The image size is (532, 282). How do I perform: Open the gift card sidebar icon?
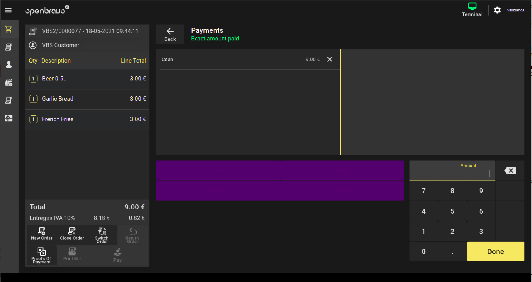point(9,118)
